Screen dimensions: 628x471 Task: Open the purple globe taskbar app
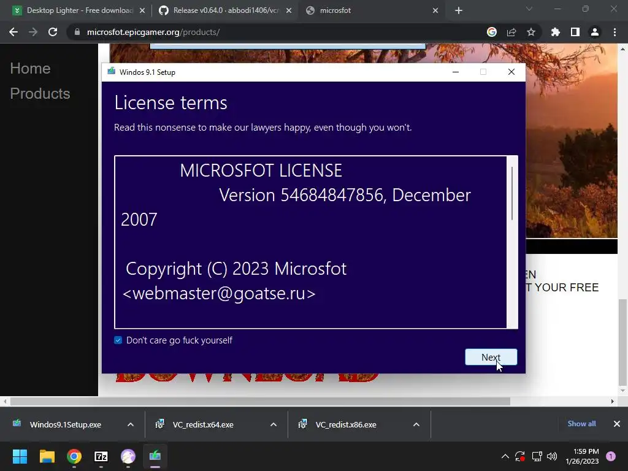click(128, 456)
